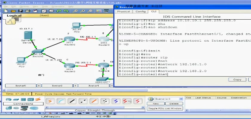This screenshot has height=119, width=251.
Task: Choose the Routers device category icon
Action: coord(9,99)
